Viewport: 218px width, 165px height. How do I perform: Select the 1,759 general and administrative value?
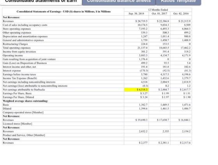coord(144,40)
